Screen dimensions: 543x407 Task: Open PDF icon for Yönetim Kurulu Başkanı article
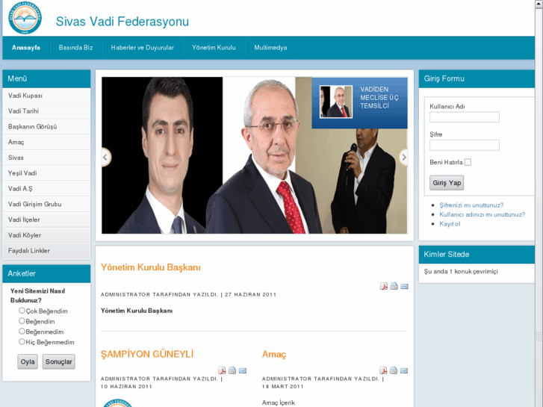384,287
